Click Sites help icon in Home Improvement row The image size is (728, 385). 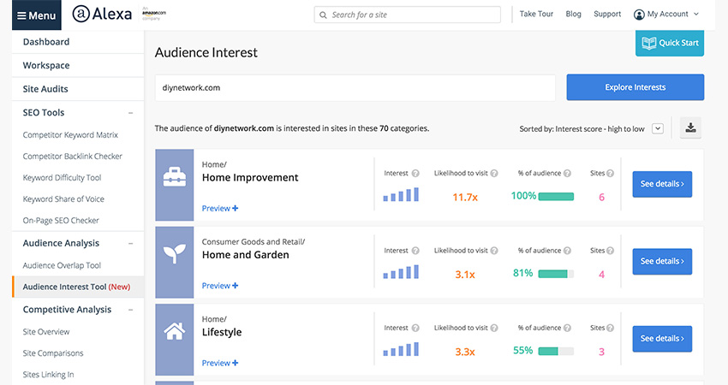tap(610, 173)
